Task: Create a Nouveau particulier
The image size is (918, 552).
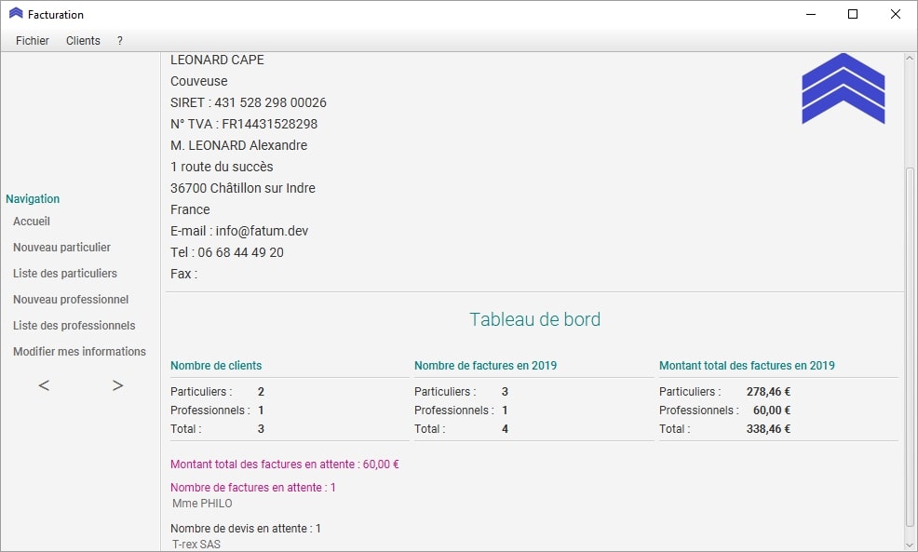Action: coord(61,248)
